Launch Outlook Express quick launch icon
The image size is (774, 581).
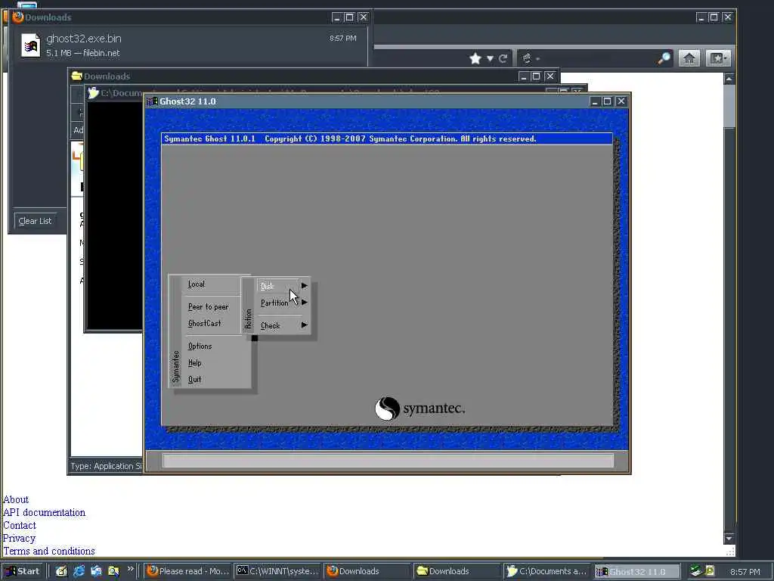[96, 571]
